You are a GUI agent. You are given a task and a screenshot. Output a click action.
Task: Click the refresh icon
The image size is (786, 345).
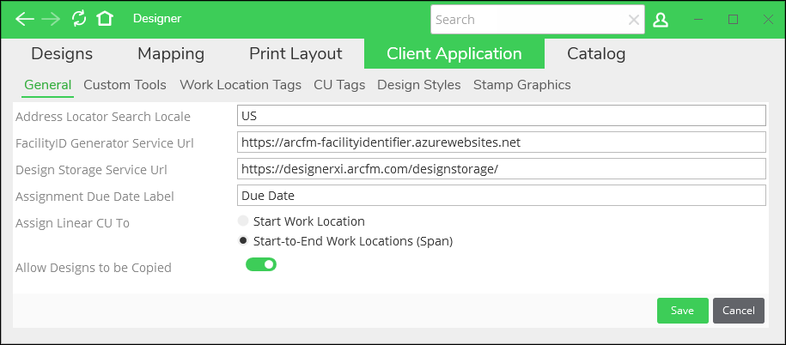tap(79, 19)
